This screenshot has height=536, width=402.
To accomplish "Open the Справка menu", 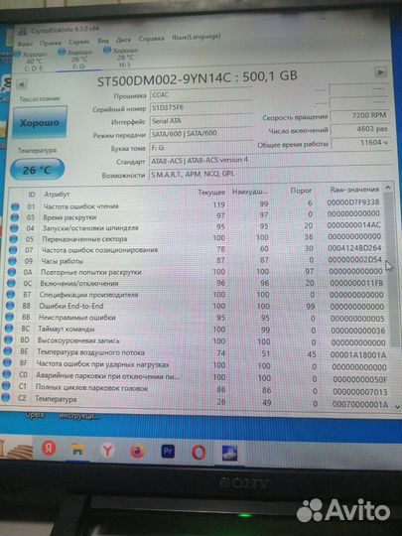I will (x=151, y=39).
